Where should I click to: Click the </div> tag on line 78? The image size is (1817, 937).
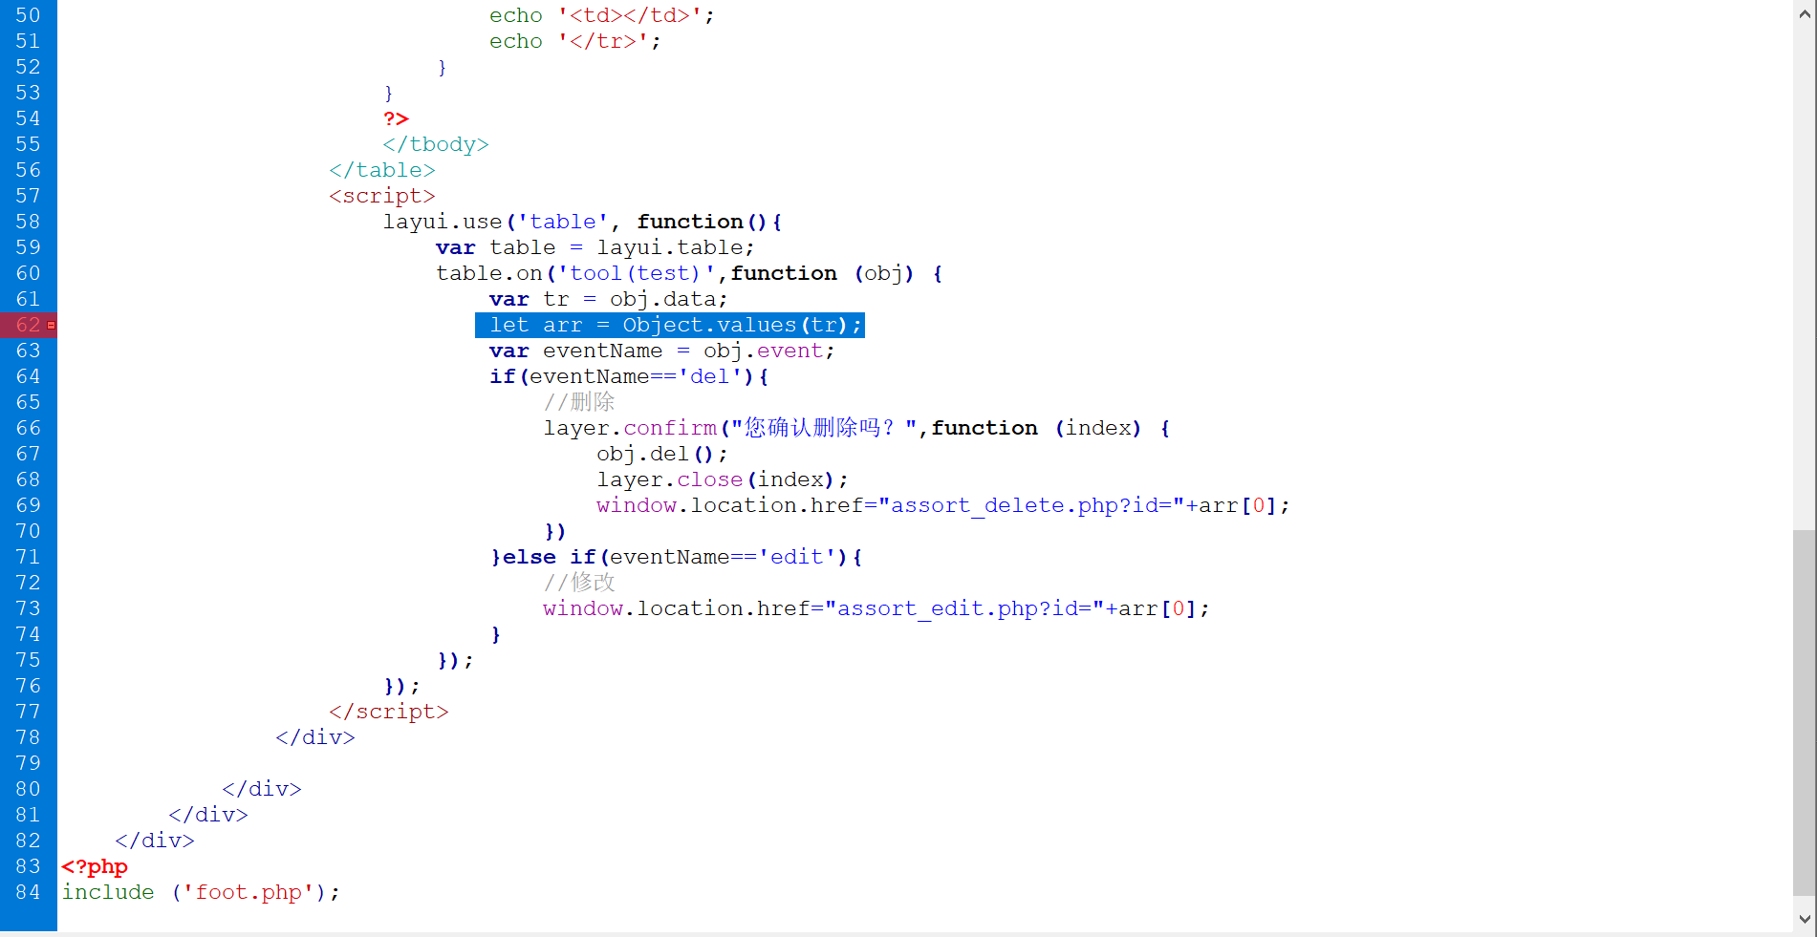tap(315, 737)
